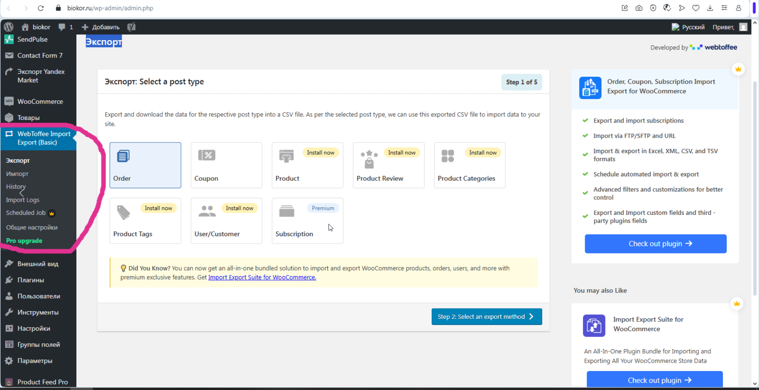The width and height of the screenshot is (759, 390).
Task: Select the Subscription card
Action: point(308,221)
